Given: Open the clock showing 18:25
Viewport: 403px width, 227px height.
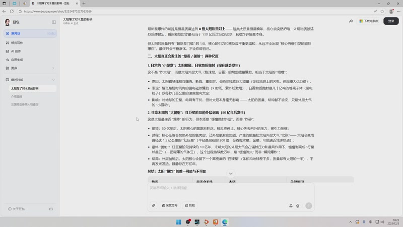Looking at the screenshot, I should [393, 222].
